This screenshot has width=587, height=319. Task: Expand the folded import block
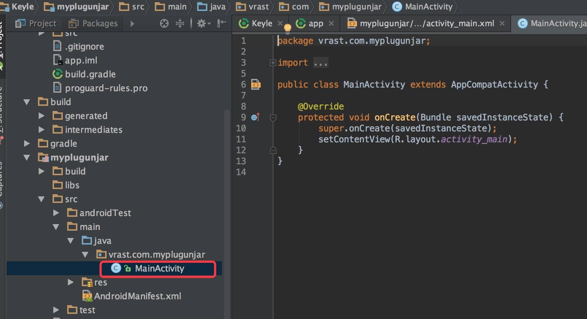point(273,63)
